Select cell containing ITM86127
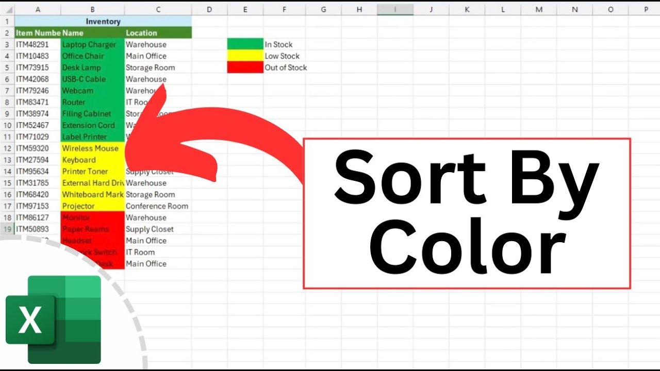This screenshot has width=660, height=371. click(38, 217)
